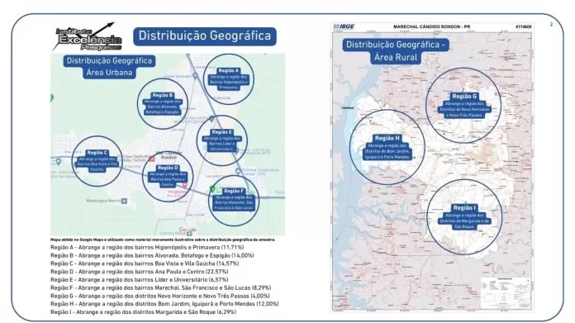The height and width of the screenshot is (323, 575).
Task: Click the Metalúrgica Wenzel map marker
Action: click(124, 201)
